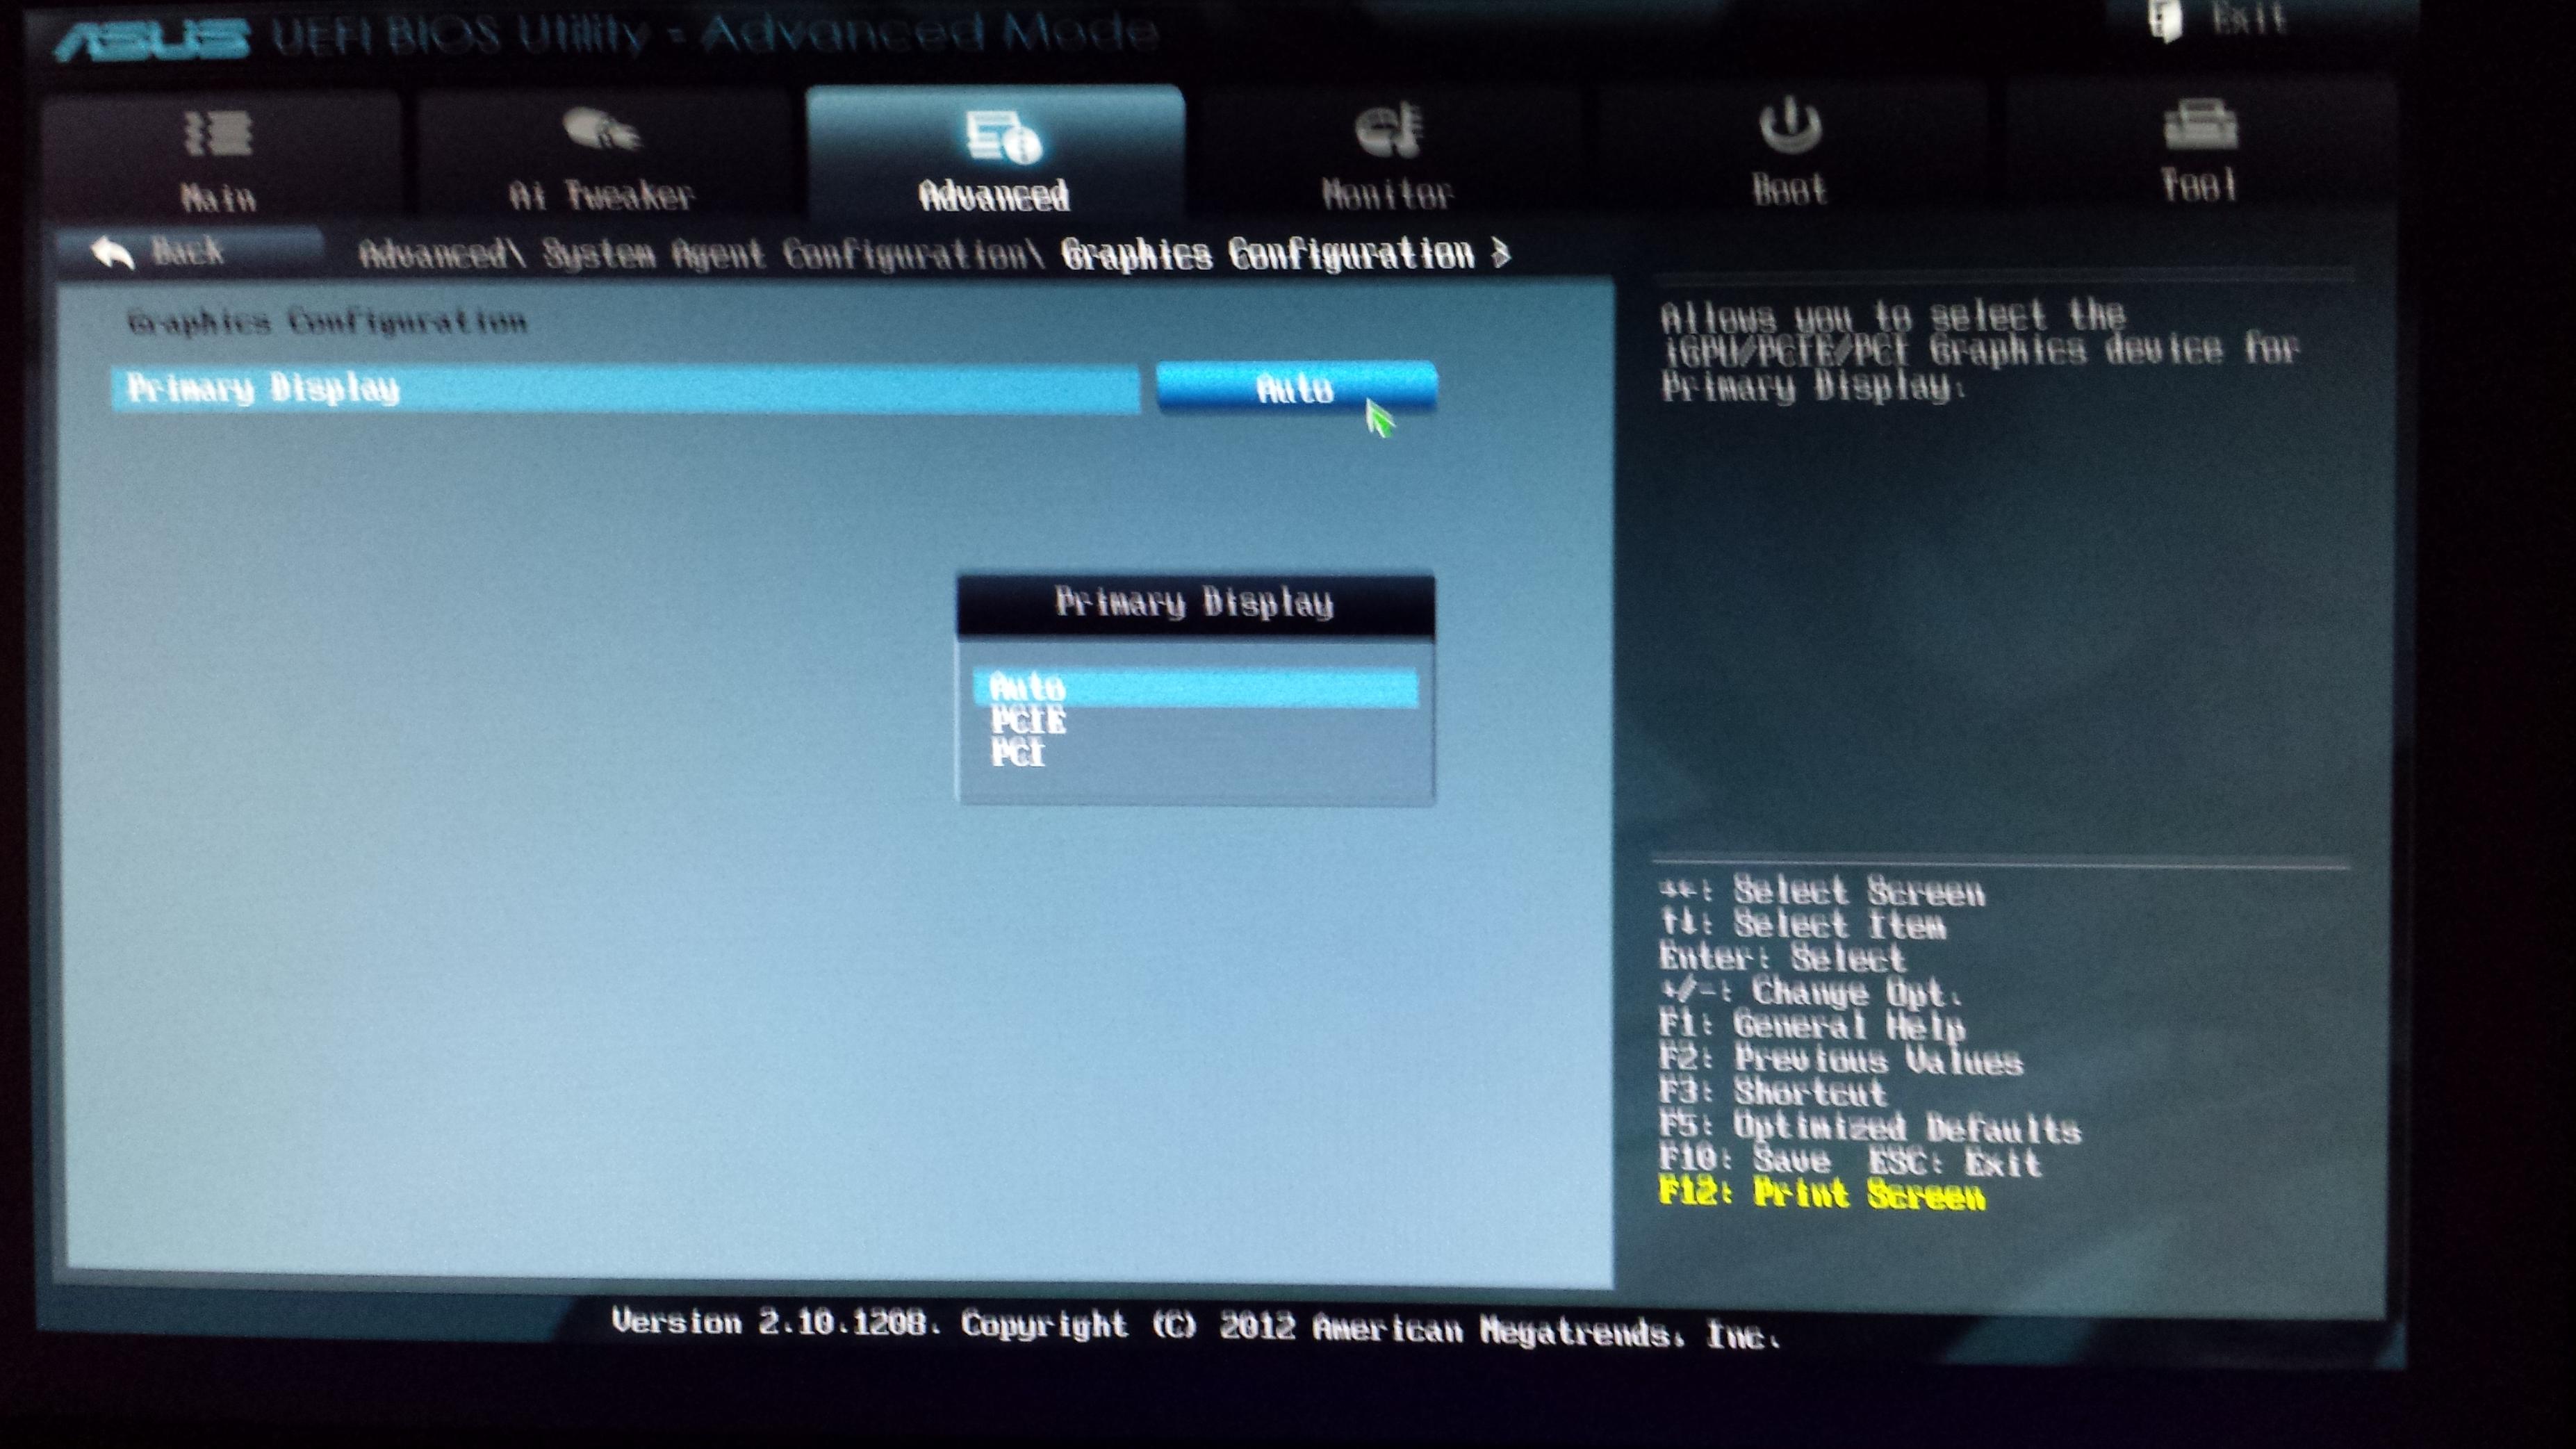This screenshot has height=1449, width=2576.
Task: Select the Auto option in popup
Action: [x=1194, y=688]
